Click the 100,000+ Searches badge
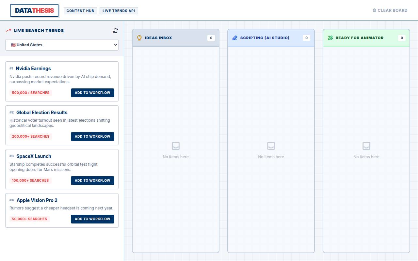Image resolution: width=418 pixels, height=261 pixels. click(x=30, y=180)
